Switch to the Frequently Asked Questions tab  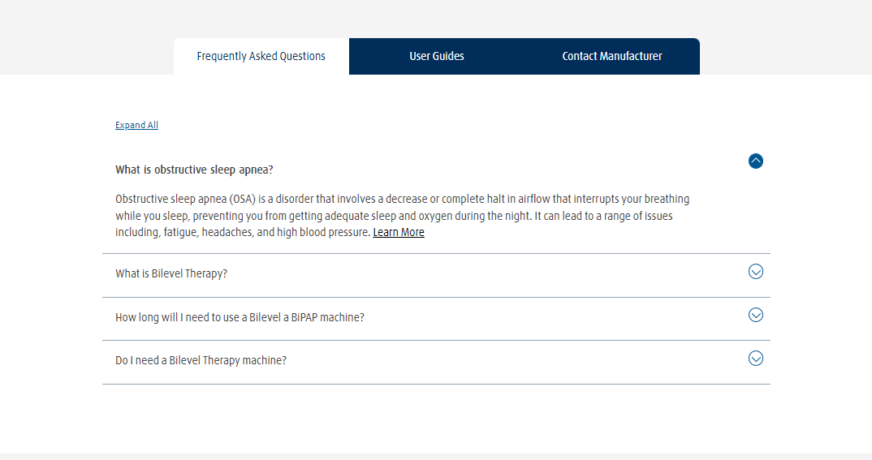(261, 57)
